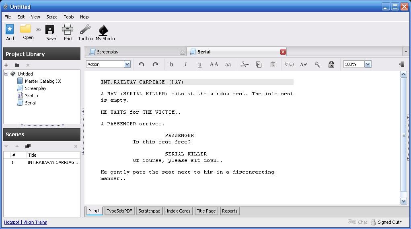The image size is (411, 229).
Task: Click the script scrollbar down arrow
Action: click(x=404, y=201)
